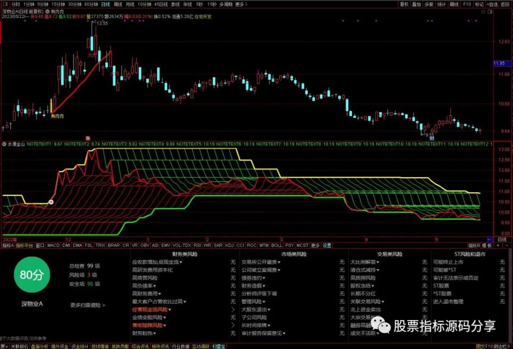Expand 高财务费用 risk item
The width and height of the screenshot is (513, 349).
coord(147,293)
